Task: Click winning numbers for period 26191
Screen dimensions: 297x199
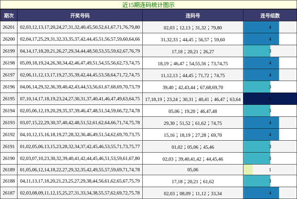Action: click(x=80, y=146)
